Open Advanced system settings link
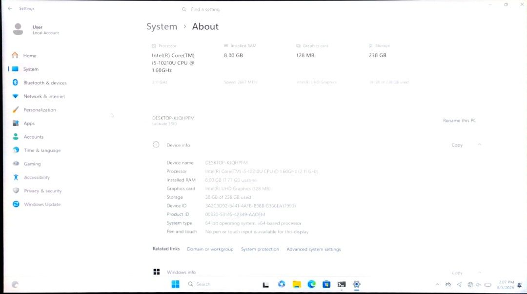The image size is (527, 294). pos(314,249)
